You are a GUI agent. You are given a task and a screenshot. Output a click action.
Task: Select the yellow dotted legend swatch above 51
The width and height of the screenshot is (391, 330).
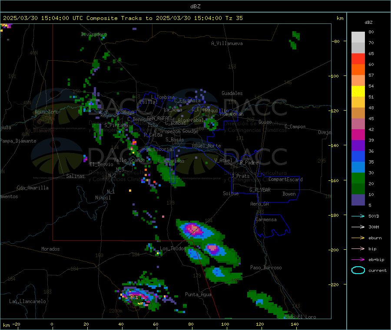coord(358,91)
